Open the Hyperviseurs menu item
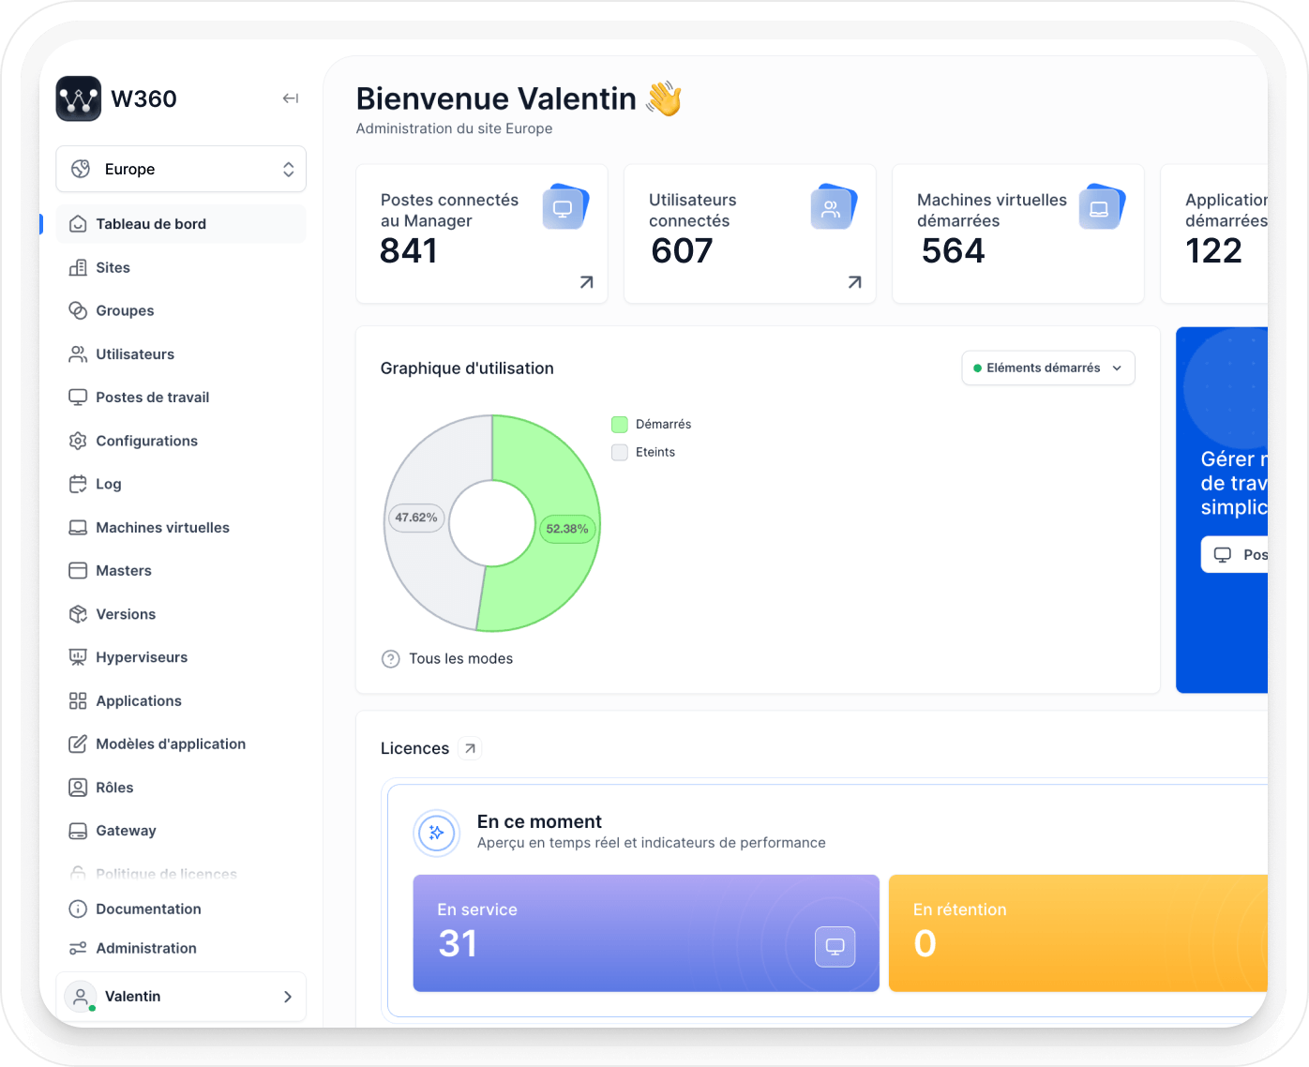This screenshot has height=1067, width=1309. 142,657
